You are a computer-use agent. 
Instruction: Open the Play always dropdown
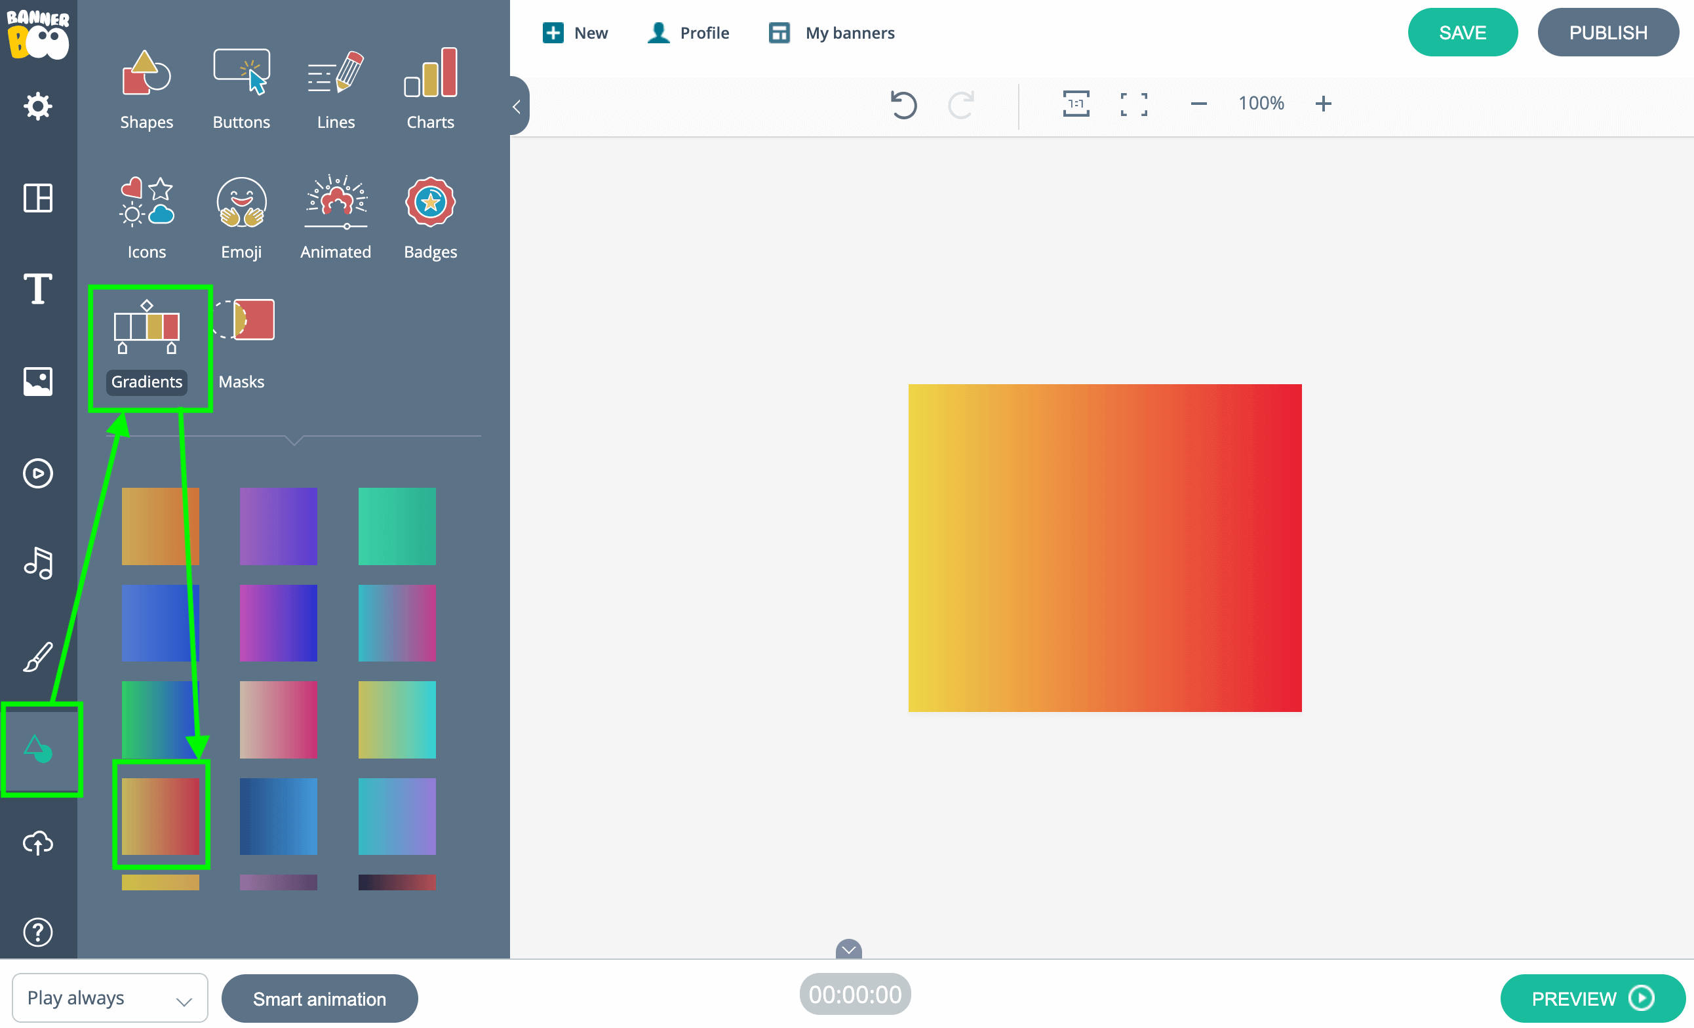[x=110, y=998]
